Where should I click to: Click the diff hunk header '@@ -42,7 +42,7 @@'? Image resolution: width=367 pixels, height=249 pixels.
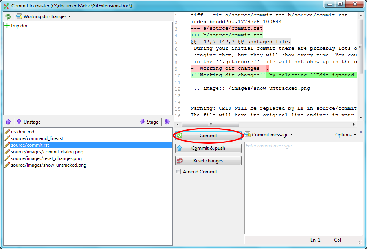pos(217,42)
